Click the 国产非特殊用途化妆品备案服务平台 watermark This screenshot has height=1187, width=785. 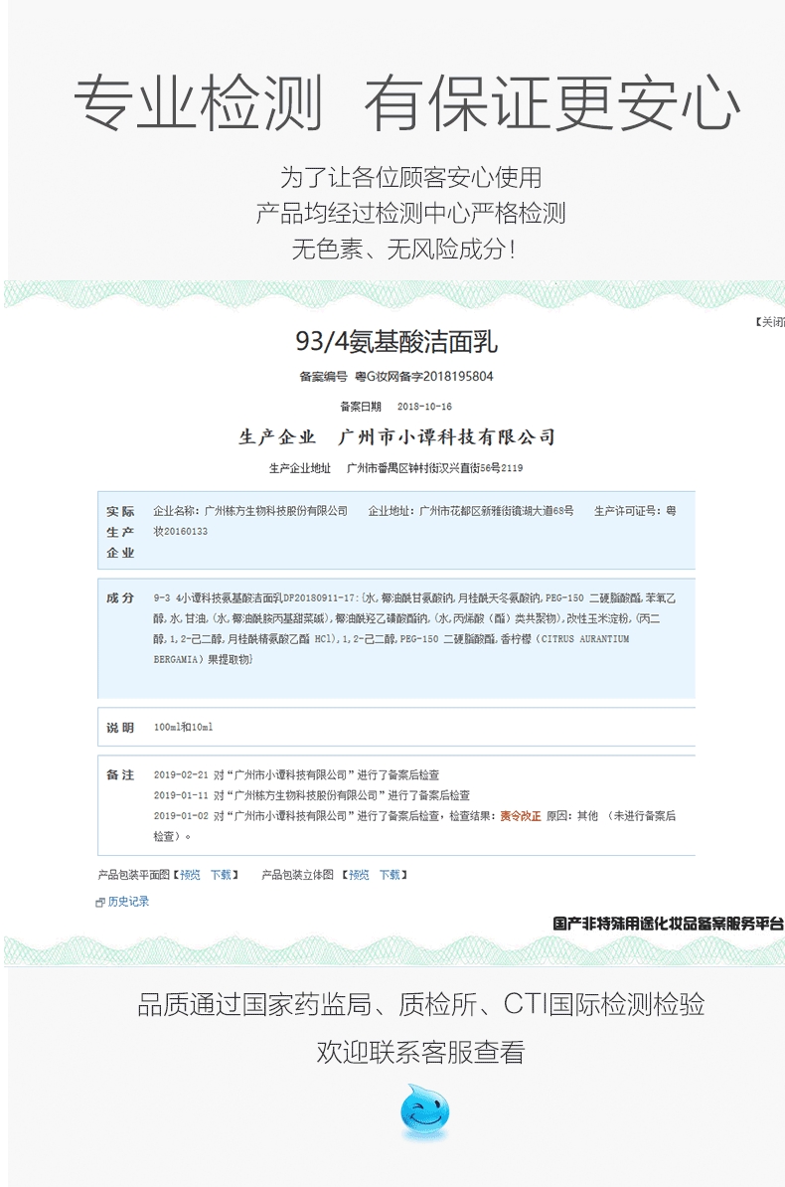click(668, 924)
